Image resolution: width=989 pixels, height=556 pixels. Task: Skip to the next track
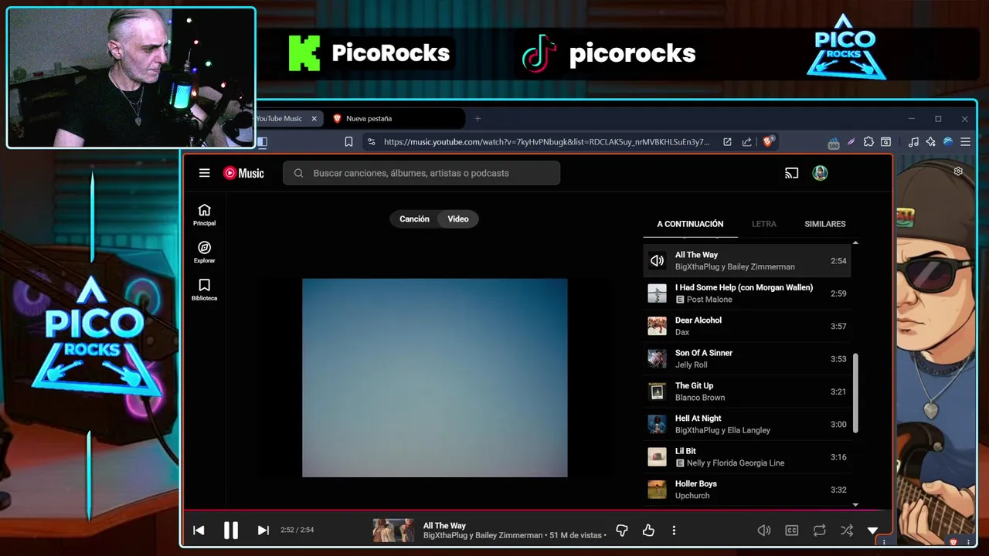coord(263,530)
